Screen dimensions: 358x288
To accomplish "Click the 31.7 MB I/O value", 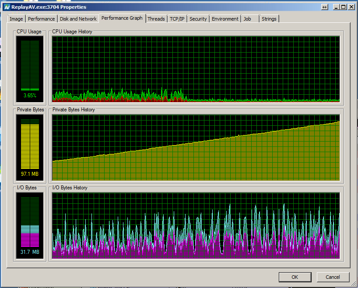I will pos(30,252).
